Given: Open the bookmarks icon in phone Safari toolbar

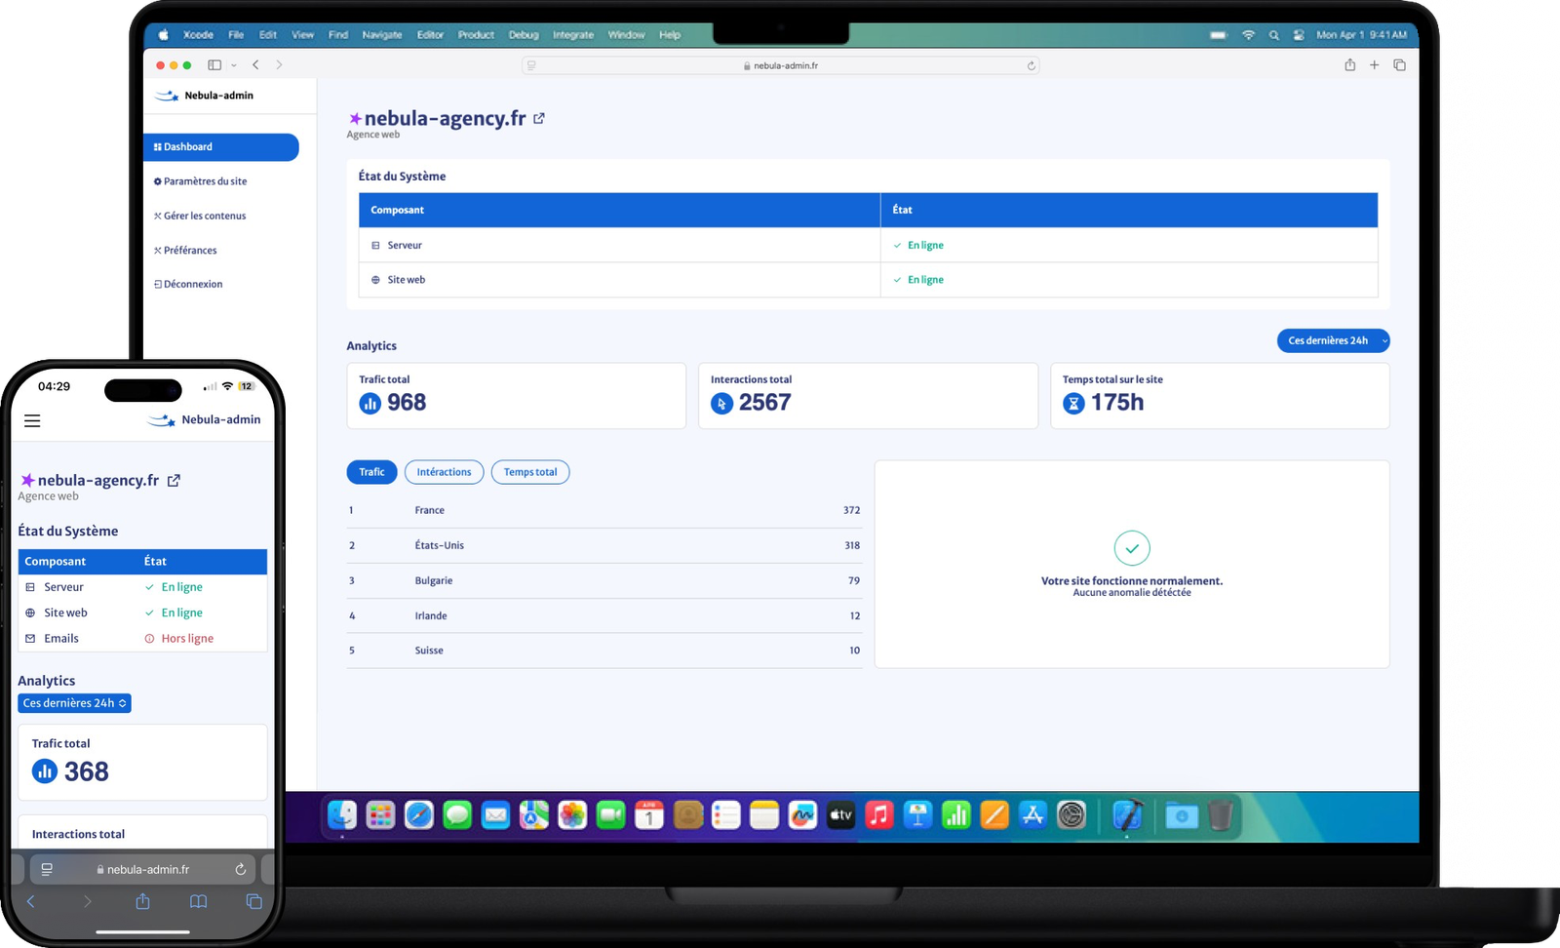Looking at the screenshot, I should pyautogui.click(x=198, y=902).
